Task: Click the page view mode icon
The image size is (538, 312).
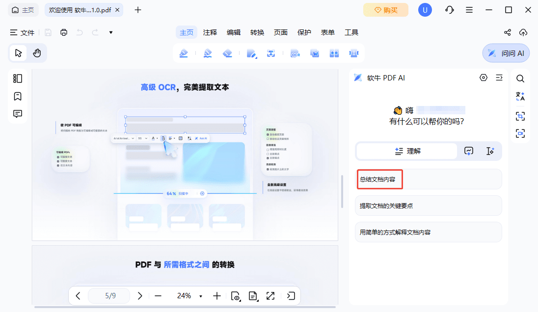Action: pyautogui.click(x=236, y=296)
